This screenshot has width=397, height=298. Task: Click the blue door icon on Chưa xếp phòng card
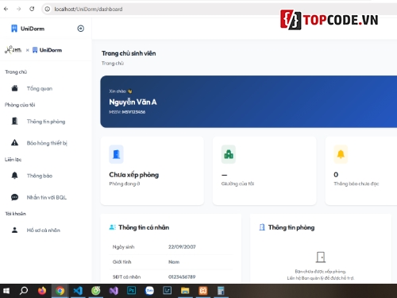116,154
